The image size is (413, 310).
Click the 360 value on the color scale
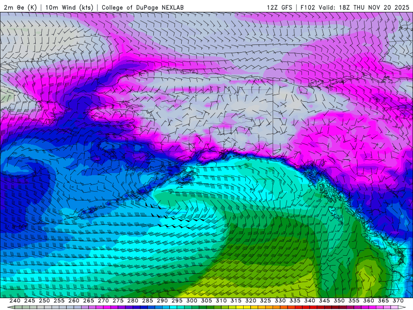[369, 301]
